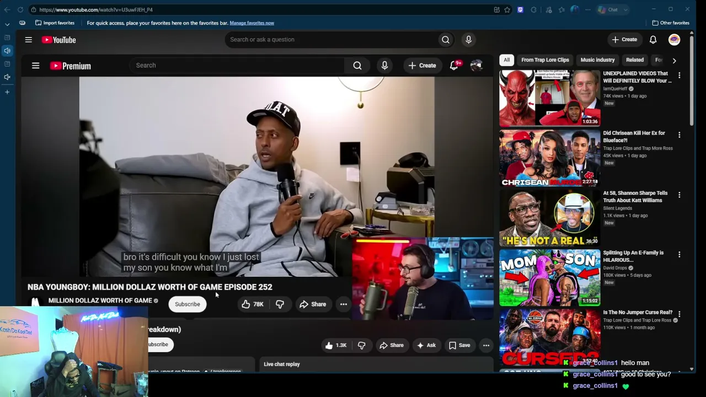
Task: Click the Create button beside the YouTube notifications bell
Action: [624, 40]
